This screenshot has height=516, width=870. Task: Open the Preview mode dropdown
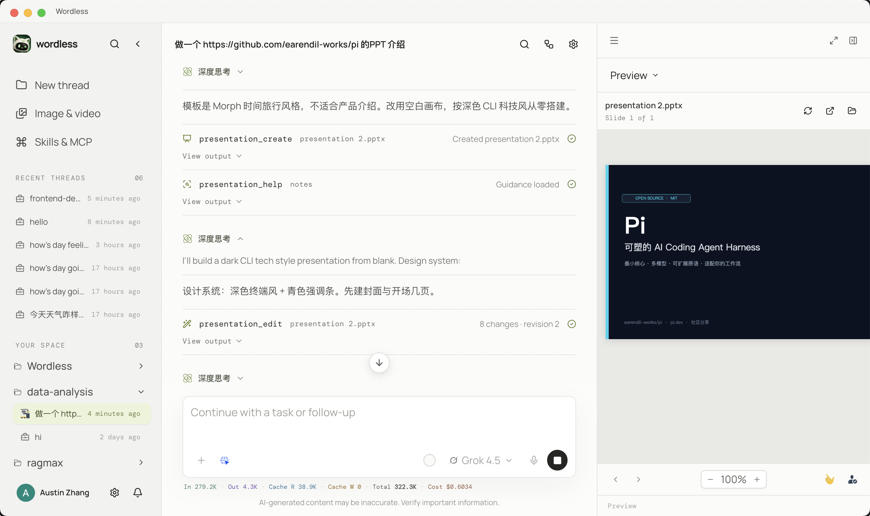click(x=634, y=75)
